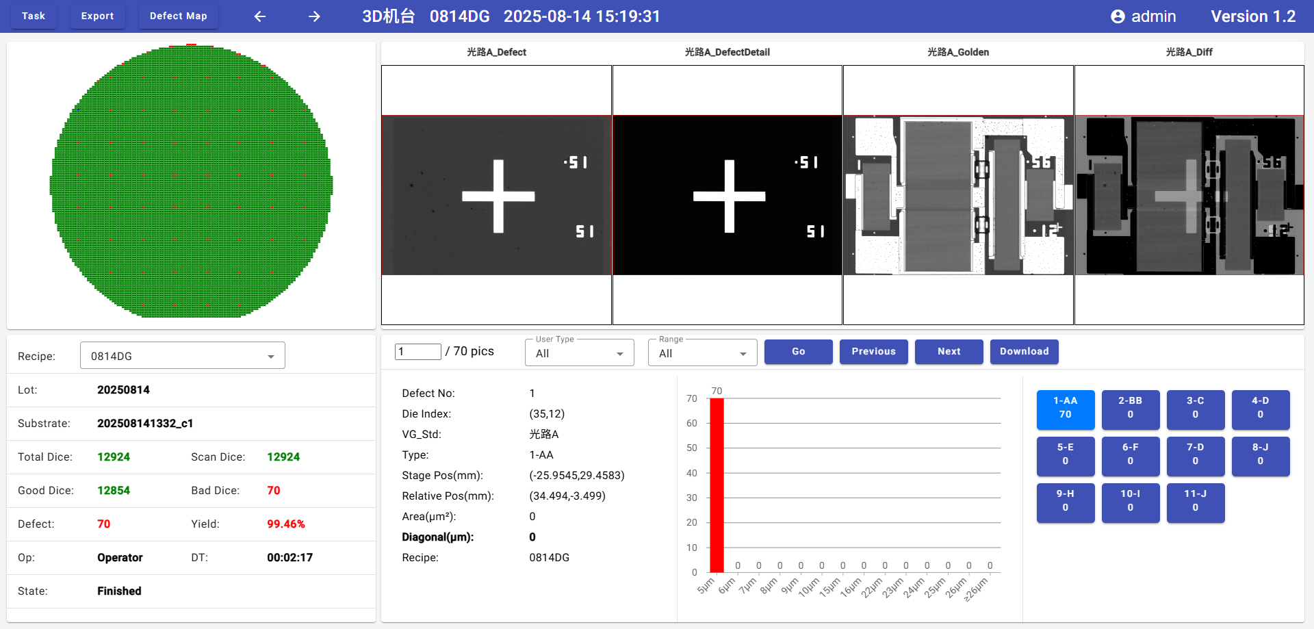Image resolution: width=1314 pixels, height=629 pixels.
Task: Open the Export menu
Action: (97, 16)
